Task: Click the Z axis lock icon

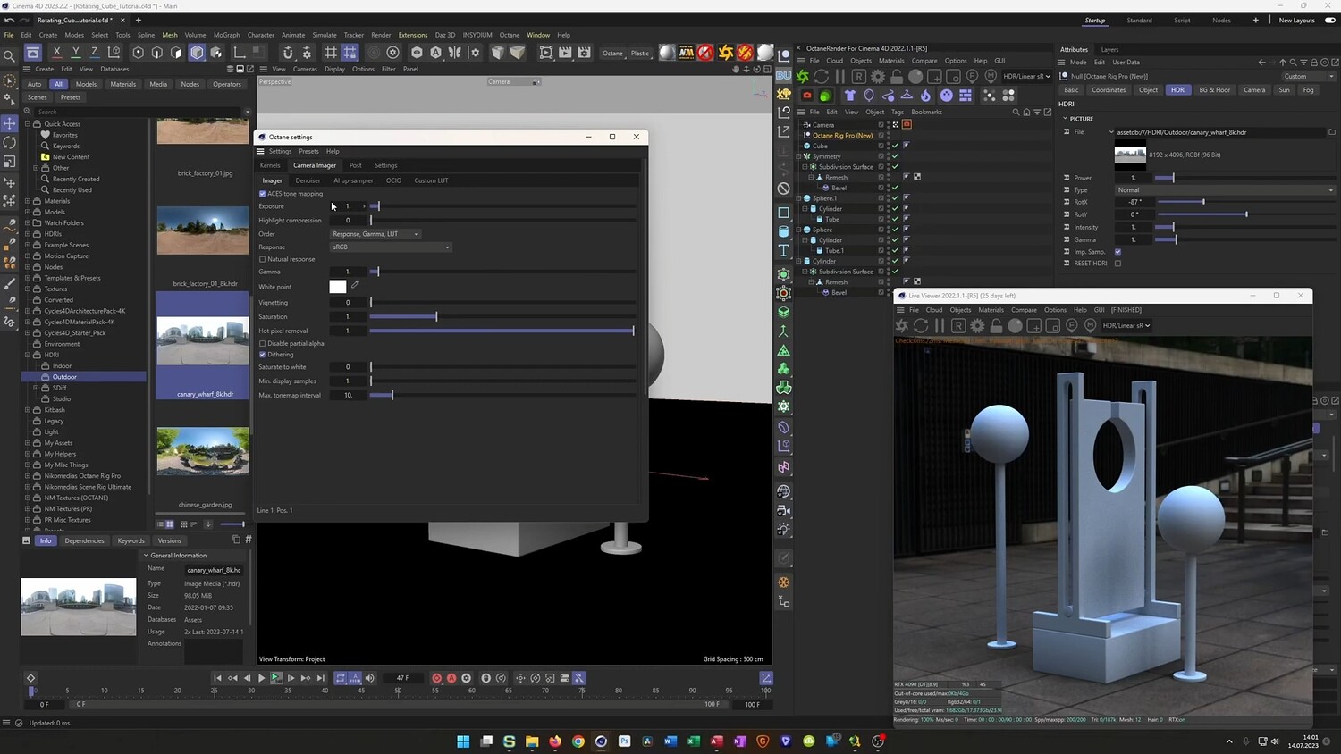Action: point(94,53)
